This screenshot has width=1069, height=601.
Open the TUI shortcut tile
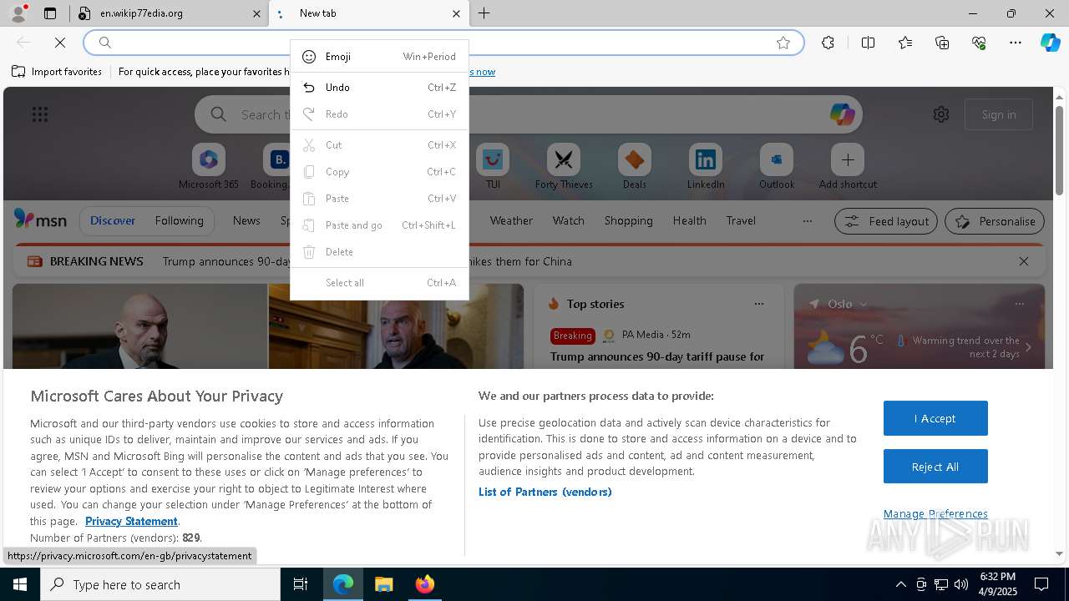493,166
